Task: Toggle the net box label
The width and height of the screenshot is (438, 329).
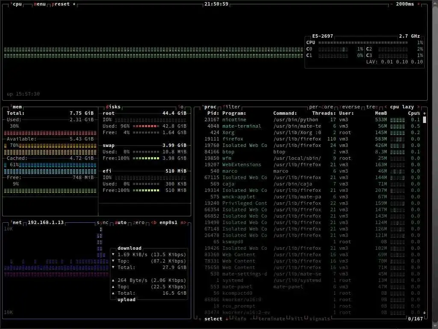Action: 17,222
